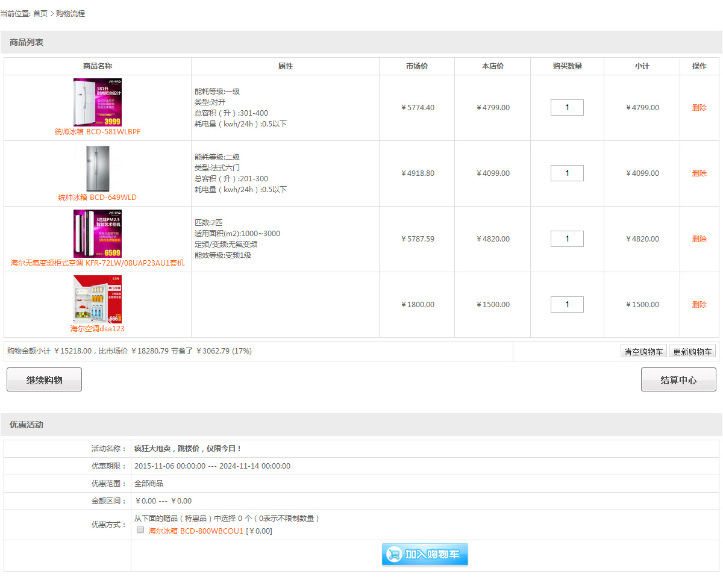Select promotion name 疯狂大甩卖，跳楼价，仅限今日！

tap(187, 449)
